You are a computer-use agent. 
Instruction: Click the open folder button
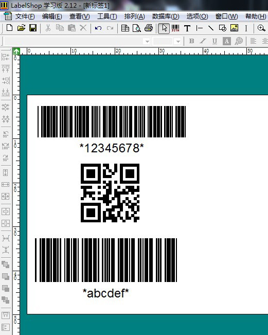(x=22, y=28)
